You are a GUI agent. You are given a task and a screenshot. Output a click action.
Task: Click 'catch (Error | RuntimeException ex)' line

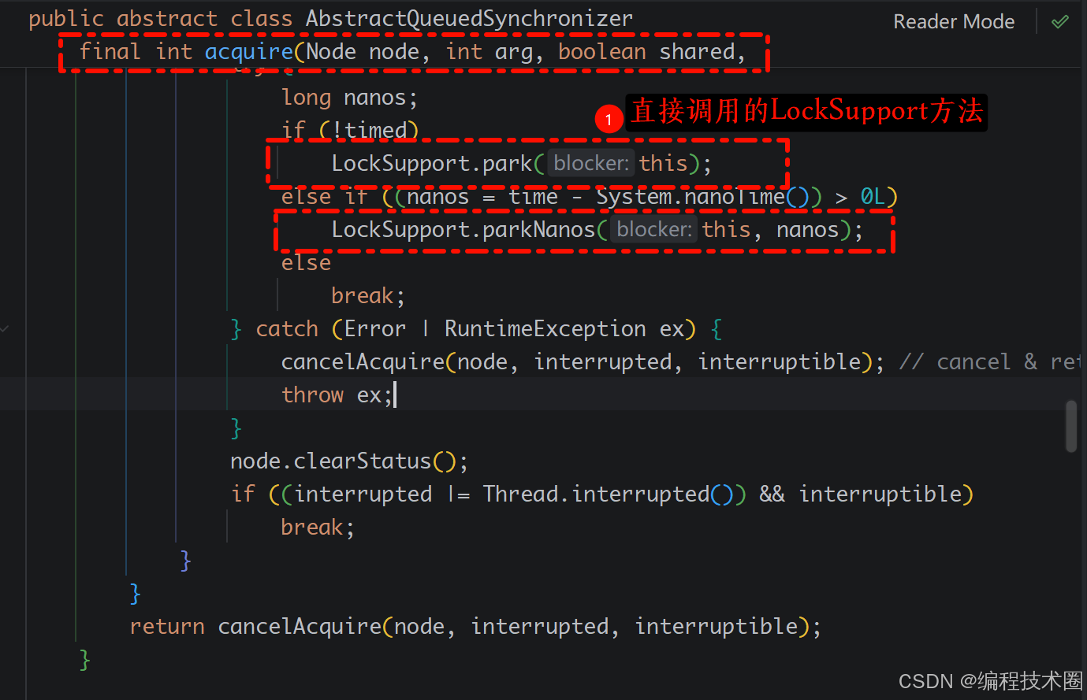click(476, 329)
